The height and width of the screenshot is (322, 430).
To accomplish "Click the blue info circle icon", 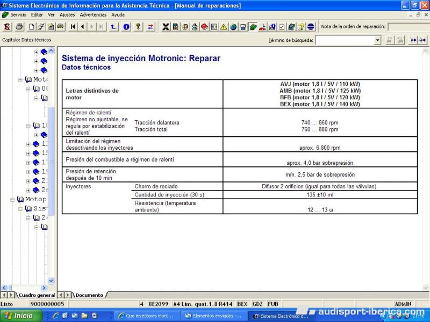I will point(126,27).
